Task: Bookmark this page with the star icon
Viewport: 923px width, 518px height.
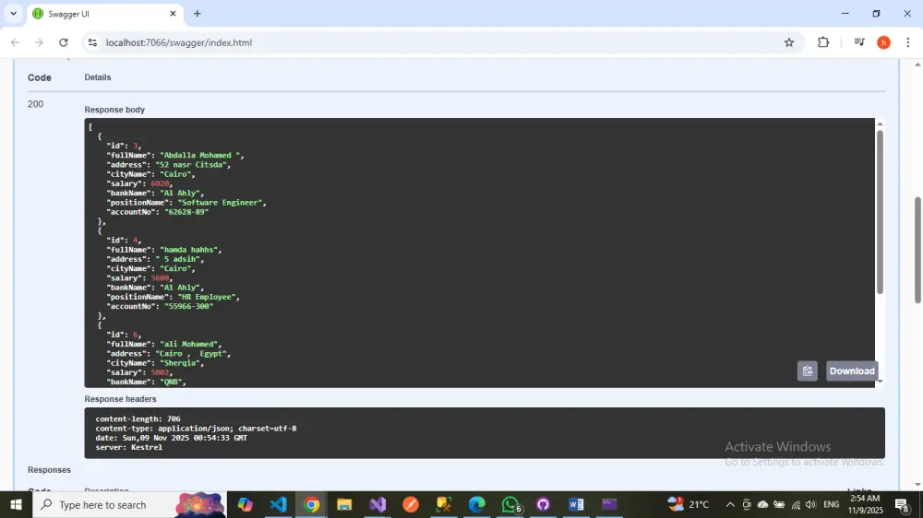Action: pos(789,42)
